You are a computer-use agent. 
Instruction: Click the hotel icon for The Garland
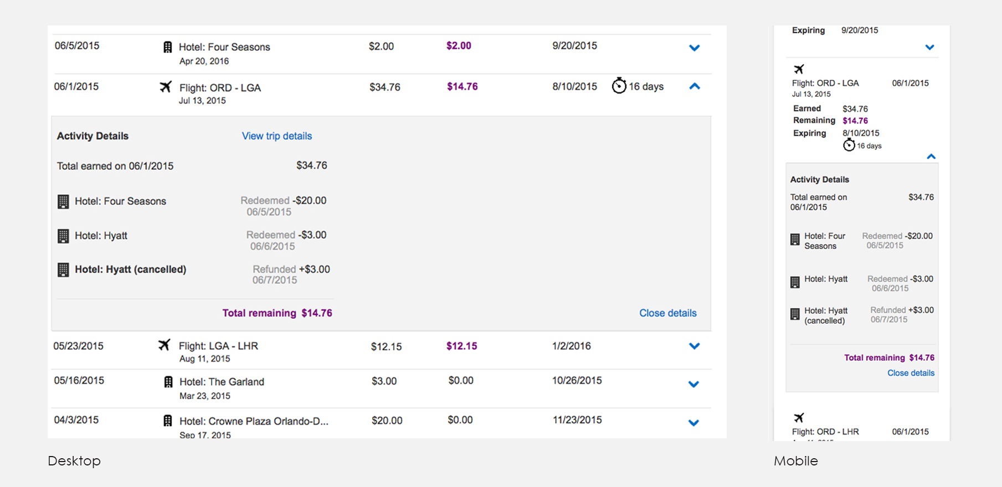(168, 382)
